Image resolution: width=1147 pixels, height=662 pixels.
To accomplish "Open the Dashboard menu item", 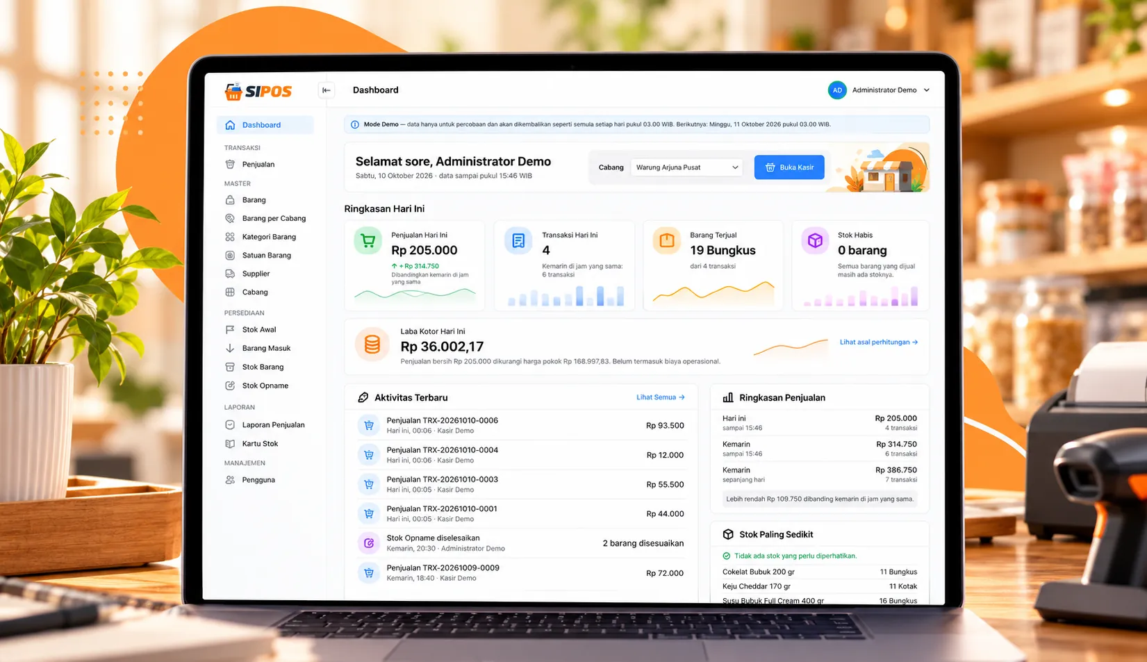I will point(265,125).
